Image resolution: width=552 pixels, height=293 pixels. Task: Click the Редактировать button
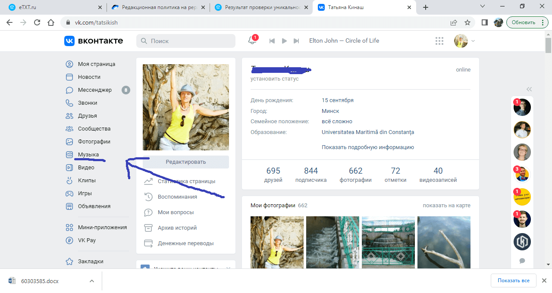tap(186, 162)
